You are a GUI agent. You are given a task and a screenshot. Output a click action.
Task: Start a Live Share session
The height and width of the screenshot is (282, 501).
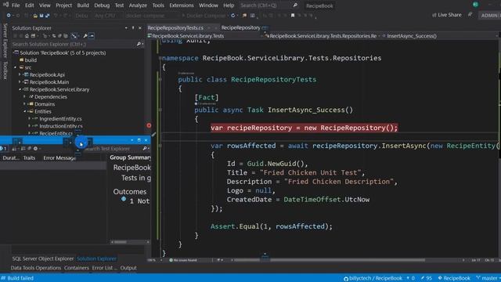coord(447,15)
